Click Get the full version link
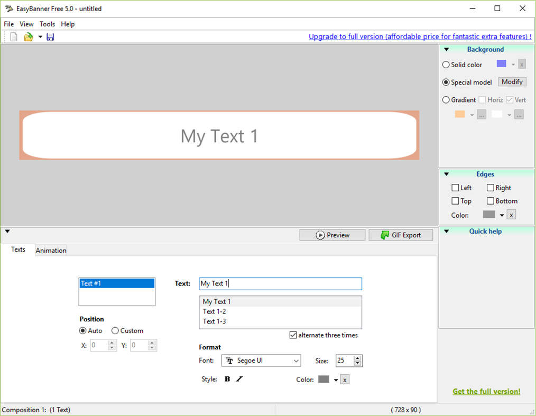 tap(486, 391)
